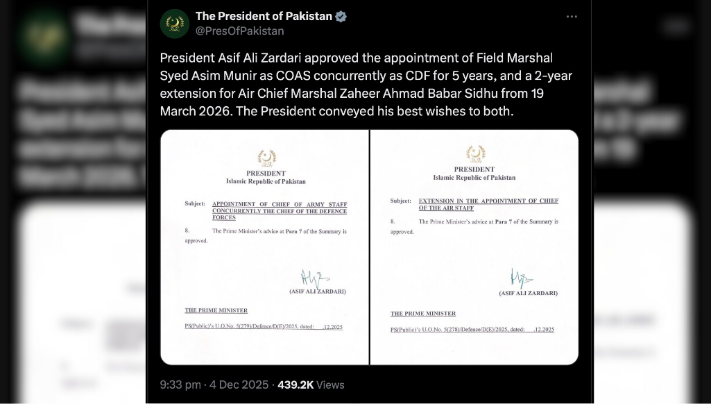
Task: Click the state emblem on the right document
Action: (x=475, y=153)
